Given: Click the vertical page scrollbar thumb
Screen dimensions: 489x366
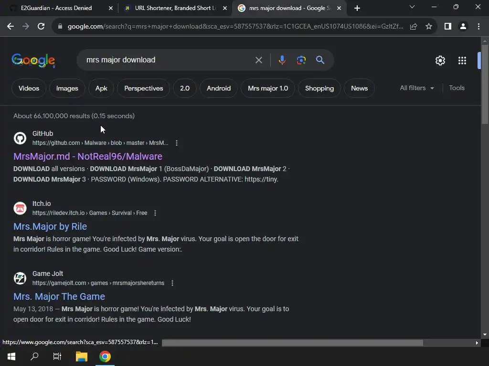Looking at the screenshot, I should (485, 84).
